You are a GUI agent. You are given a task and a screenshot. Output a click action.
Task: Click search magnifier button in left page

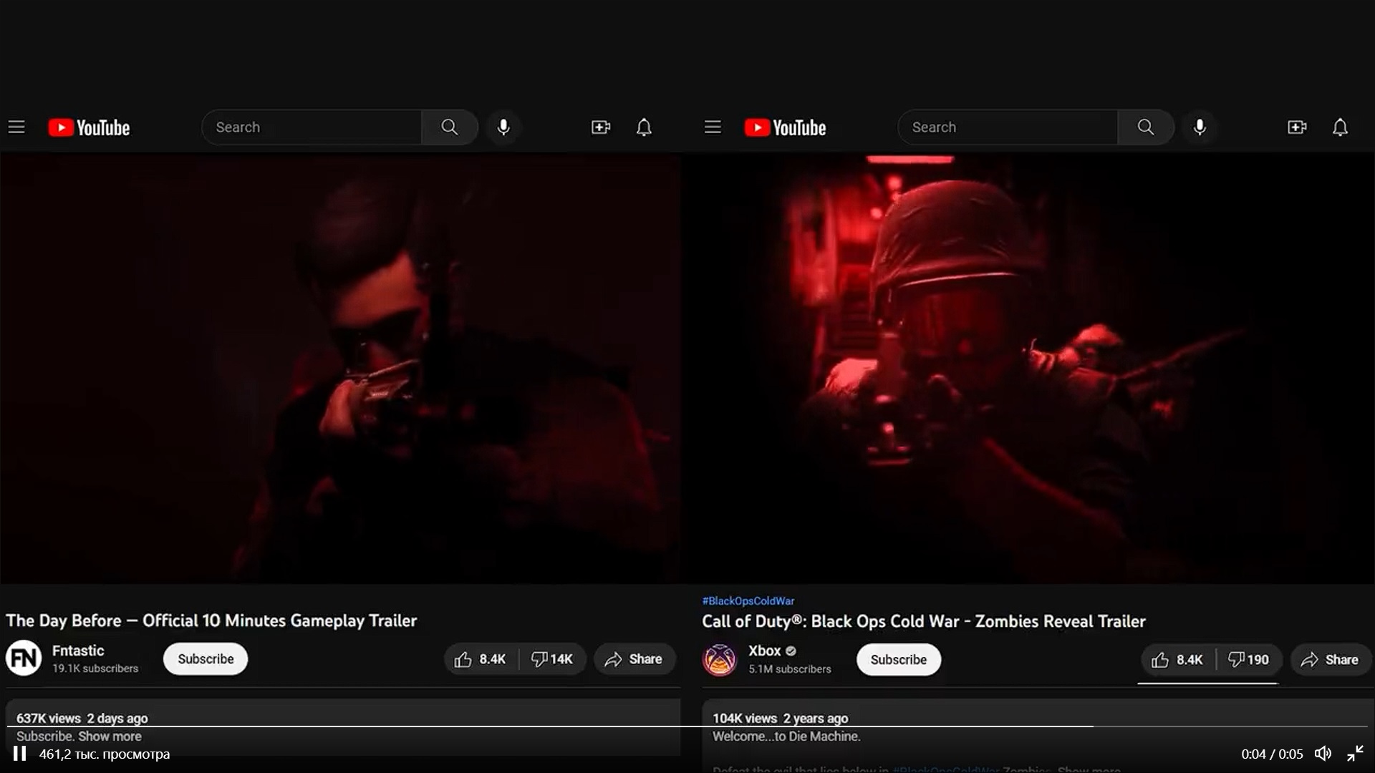click(450, 127)
